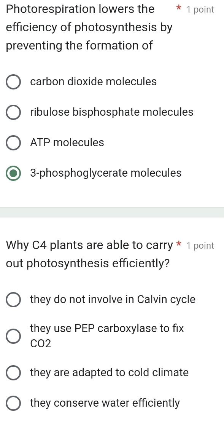
Task: Select the carbon dioxide molecules option
Action: point(13,82)
